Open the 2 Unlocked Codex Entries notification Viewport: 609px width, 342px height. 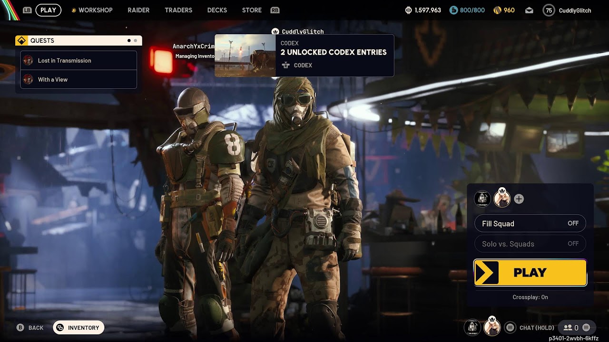[x=304, y=56]
